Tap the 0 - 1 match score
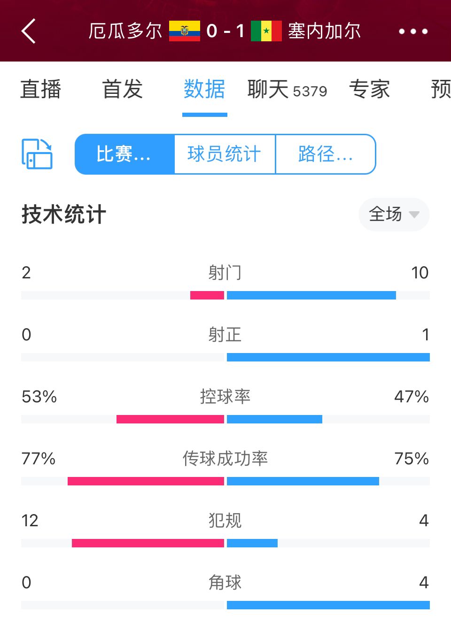 point(225,31)
